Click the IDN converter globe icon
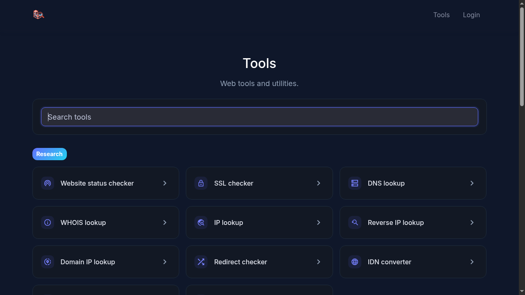 (355, 262)
